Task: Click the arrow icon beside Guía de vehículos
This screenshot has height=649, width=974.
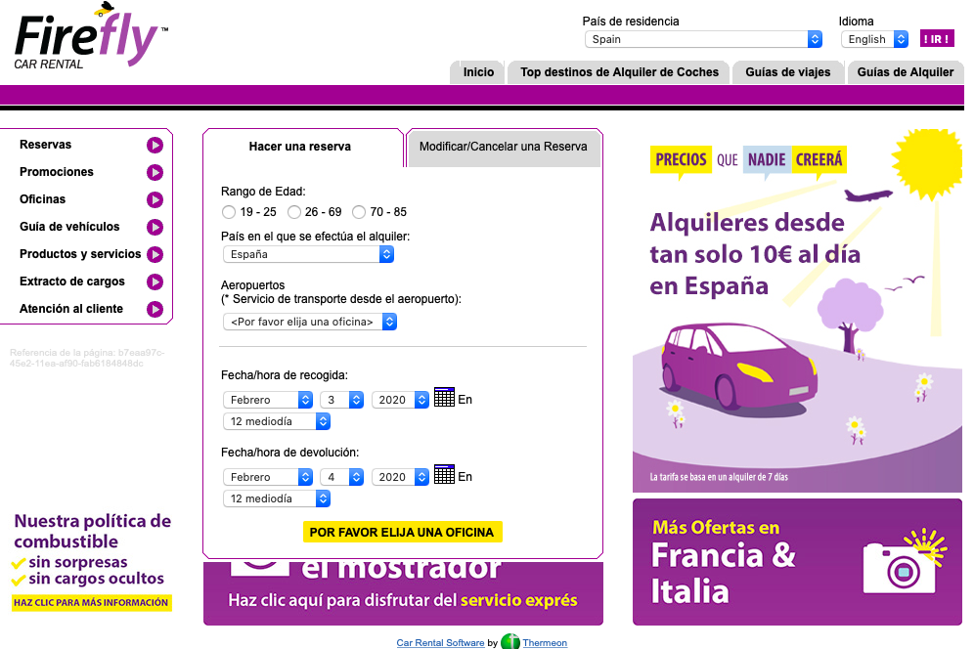Action: (155, 227)
